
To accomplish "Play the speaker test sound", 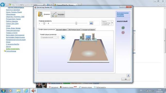I will [x=63, y=37].
